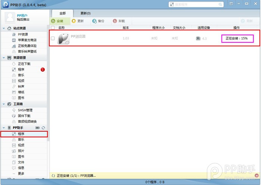The image size is (261, 185).
Task: Select 信息 under PP助手 device
Action: (x=24, y=168)
